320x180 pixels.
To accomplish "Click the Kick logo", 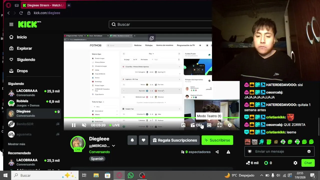I will pos(29,24).
